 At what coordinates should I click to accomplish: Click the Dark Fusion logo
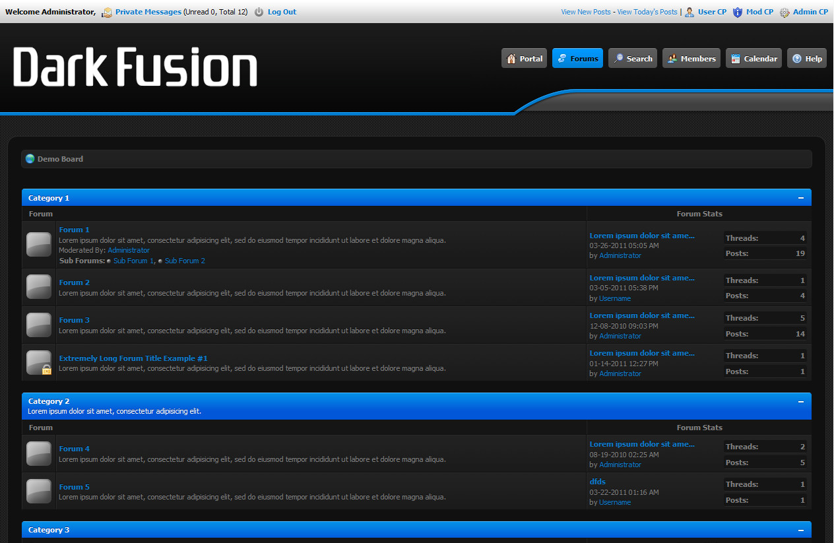coord(135,67)
